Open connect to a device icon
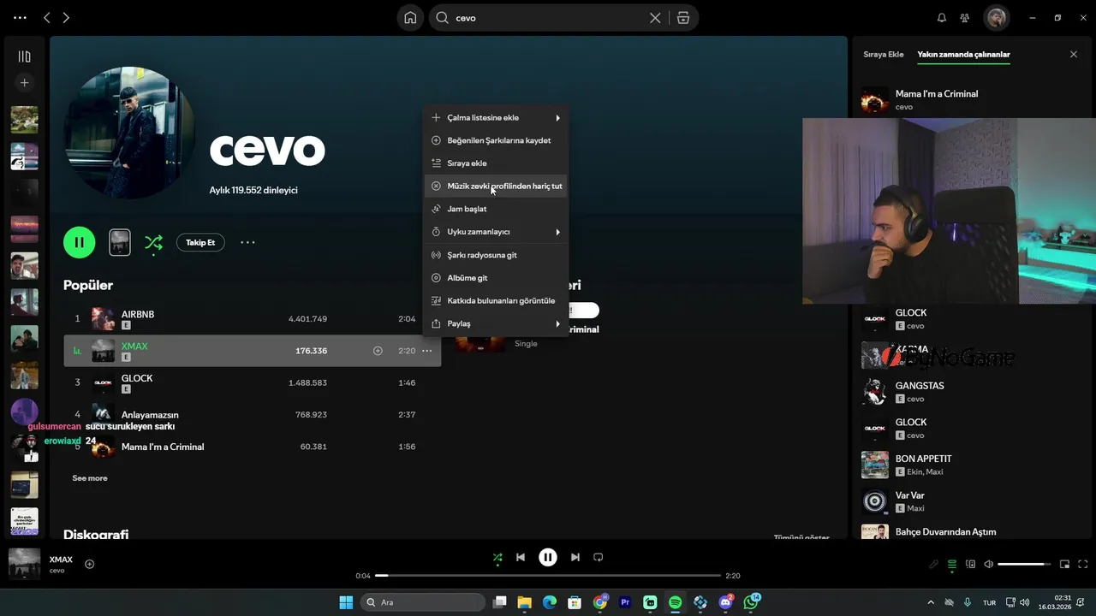This screenshot has width=1096, height=616. (x=970, y=564)
